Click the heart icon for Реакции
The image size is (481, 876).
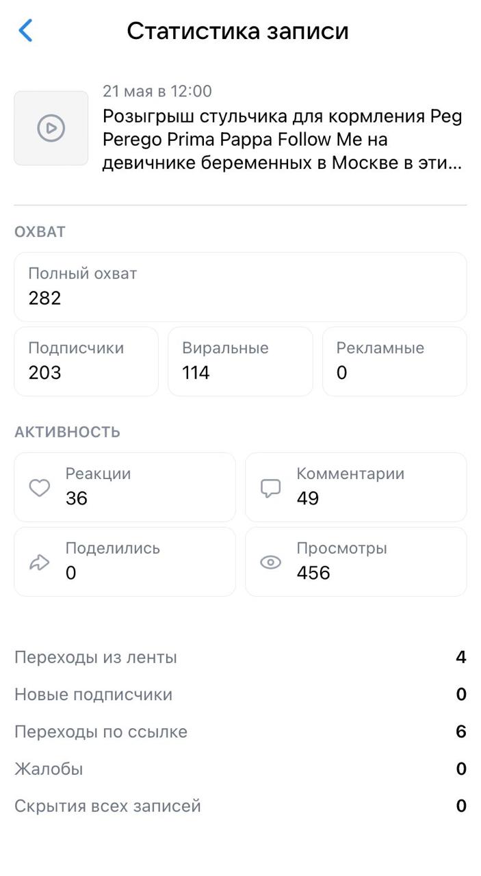click(40, 487)
